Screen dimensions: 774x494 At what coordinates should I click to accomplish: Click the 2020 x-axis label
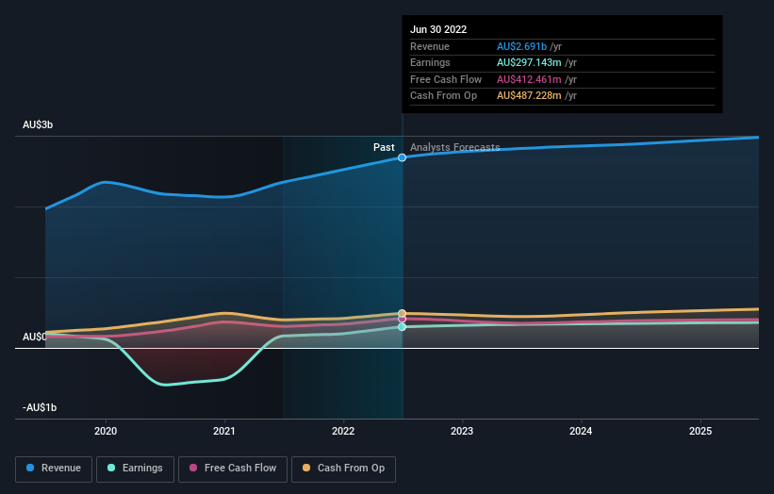click(x=106, y=431)
